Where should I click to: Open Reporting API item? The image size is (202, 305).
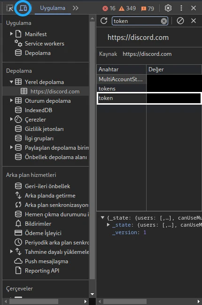pyautogui.click(x=42, y=271)
